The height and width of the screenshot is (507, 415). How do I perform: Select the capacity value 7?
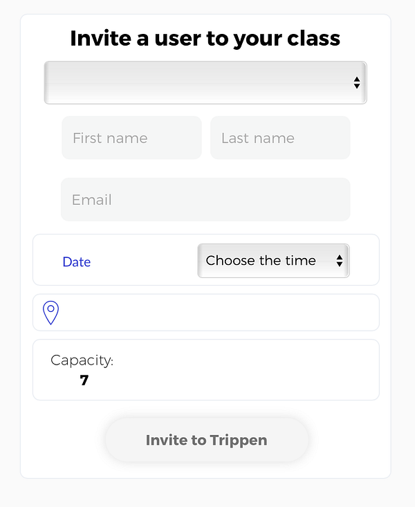(x=84, y=380)
